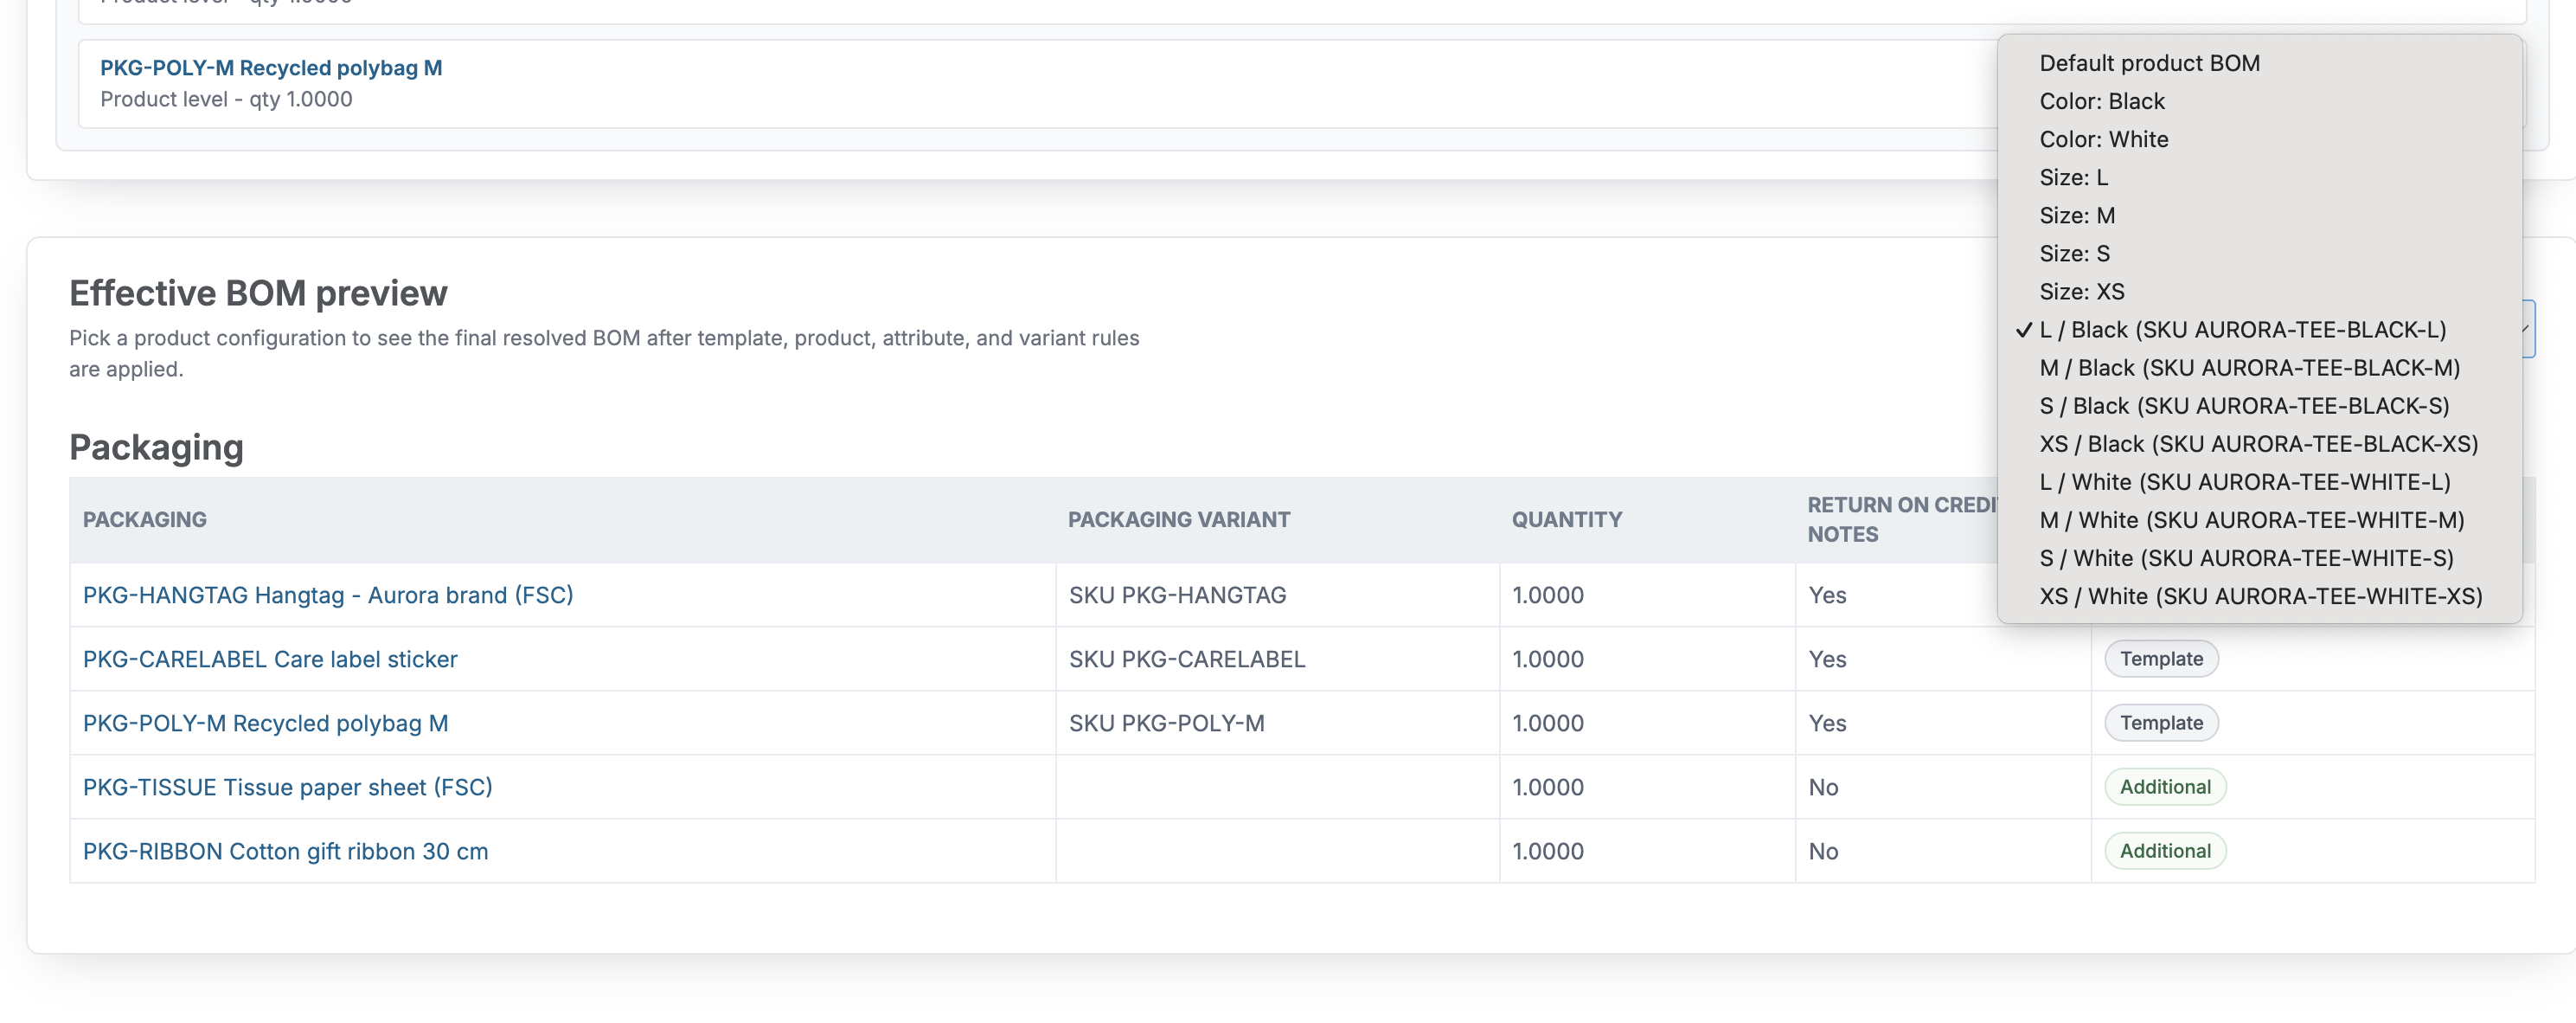2576x1023 pixels.
Task: Choose Color: White from dropdown list
Action: (2259, 139)
